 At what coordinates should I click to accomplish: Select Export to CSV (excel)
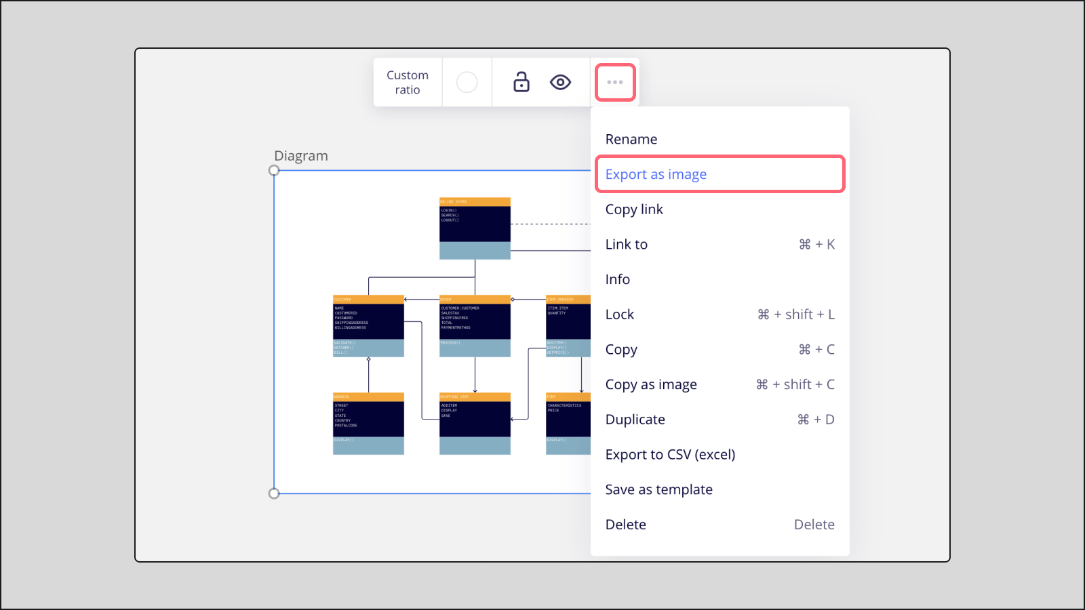click(671, 454)
